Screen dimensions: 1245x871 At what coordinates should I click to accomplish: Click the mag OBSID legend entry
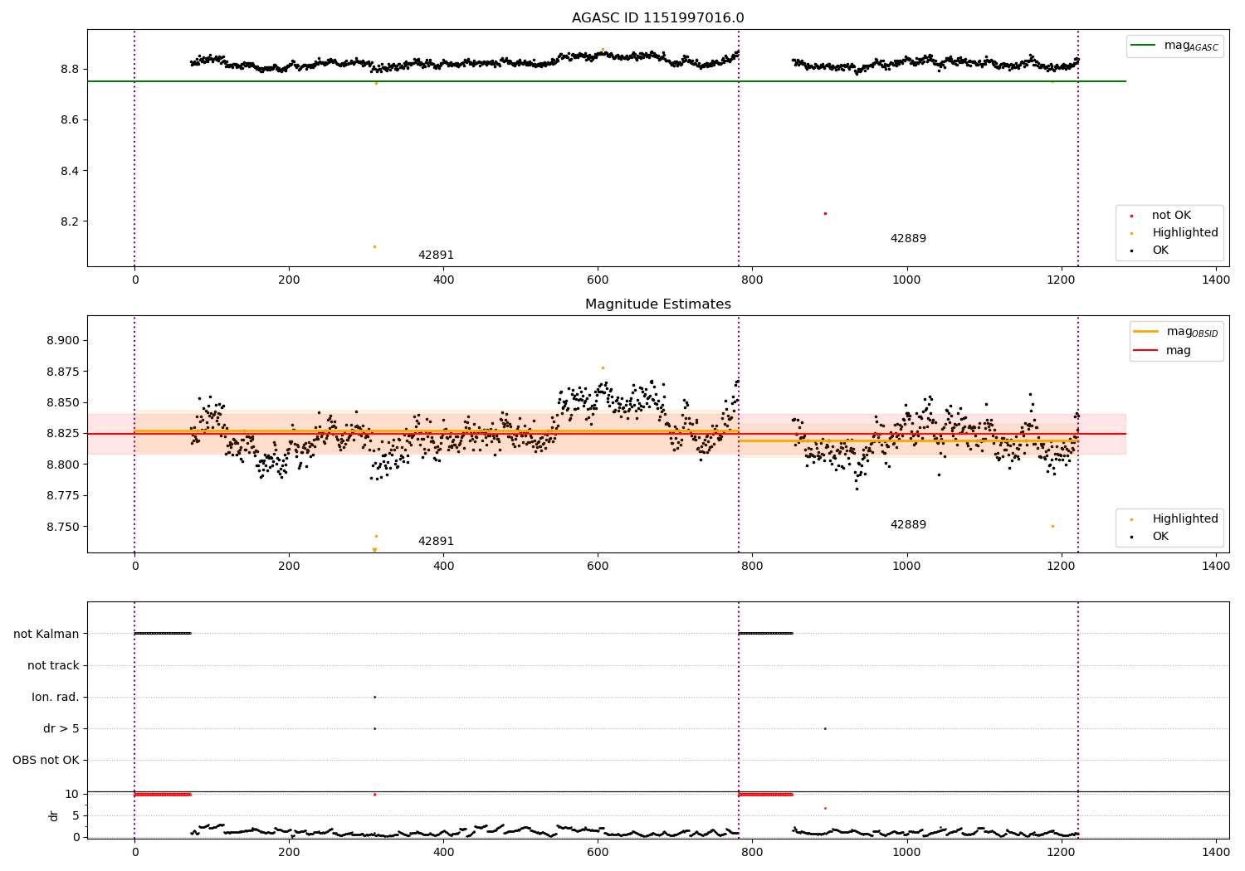point(1176,332)
